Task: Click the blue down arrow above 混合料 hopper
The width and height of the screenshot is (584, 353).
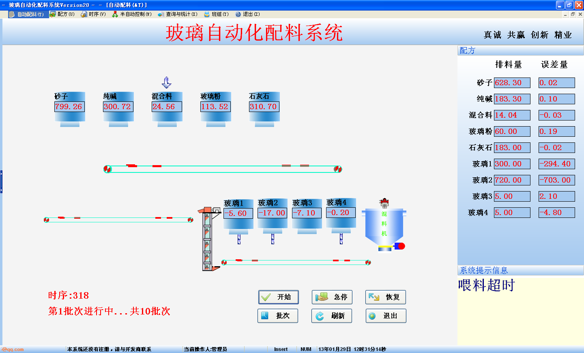Action: [166, 82]
